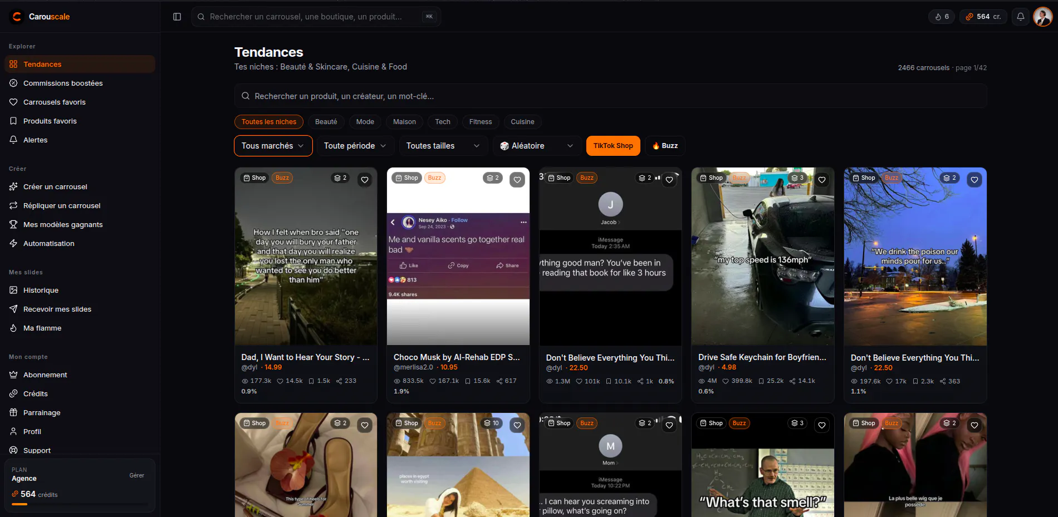Open Crédits in sidebar

click(80, 393)
